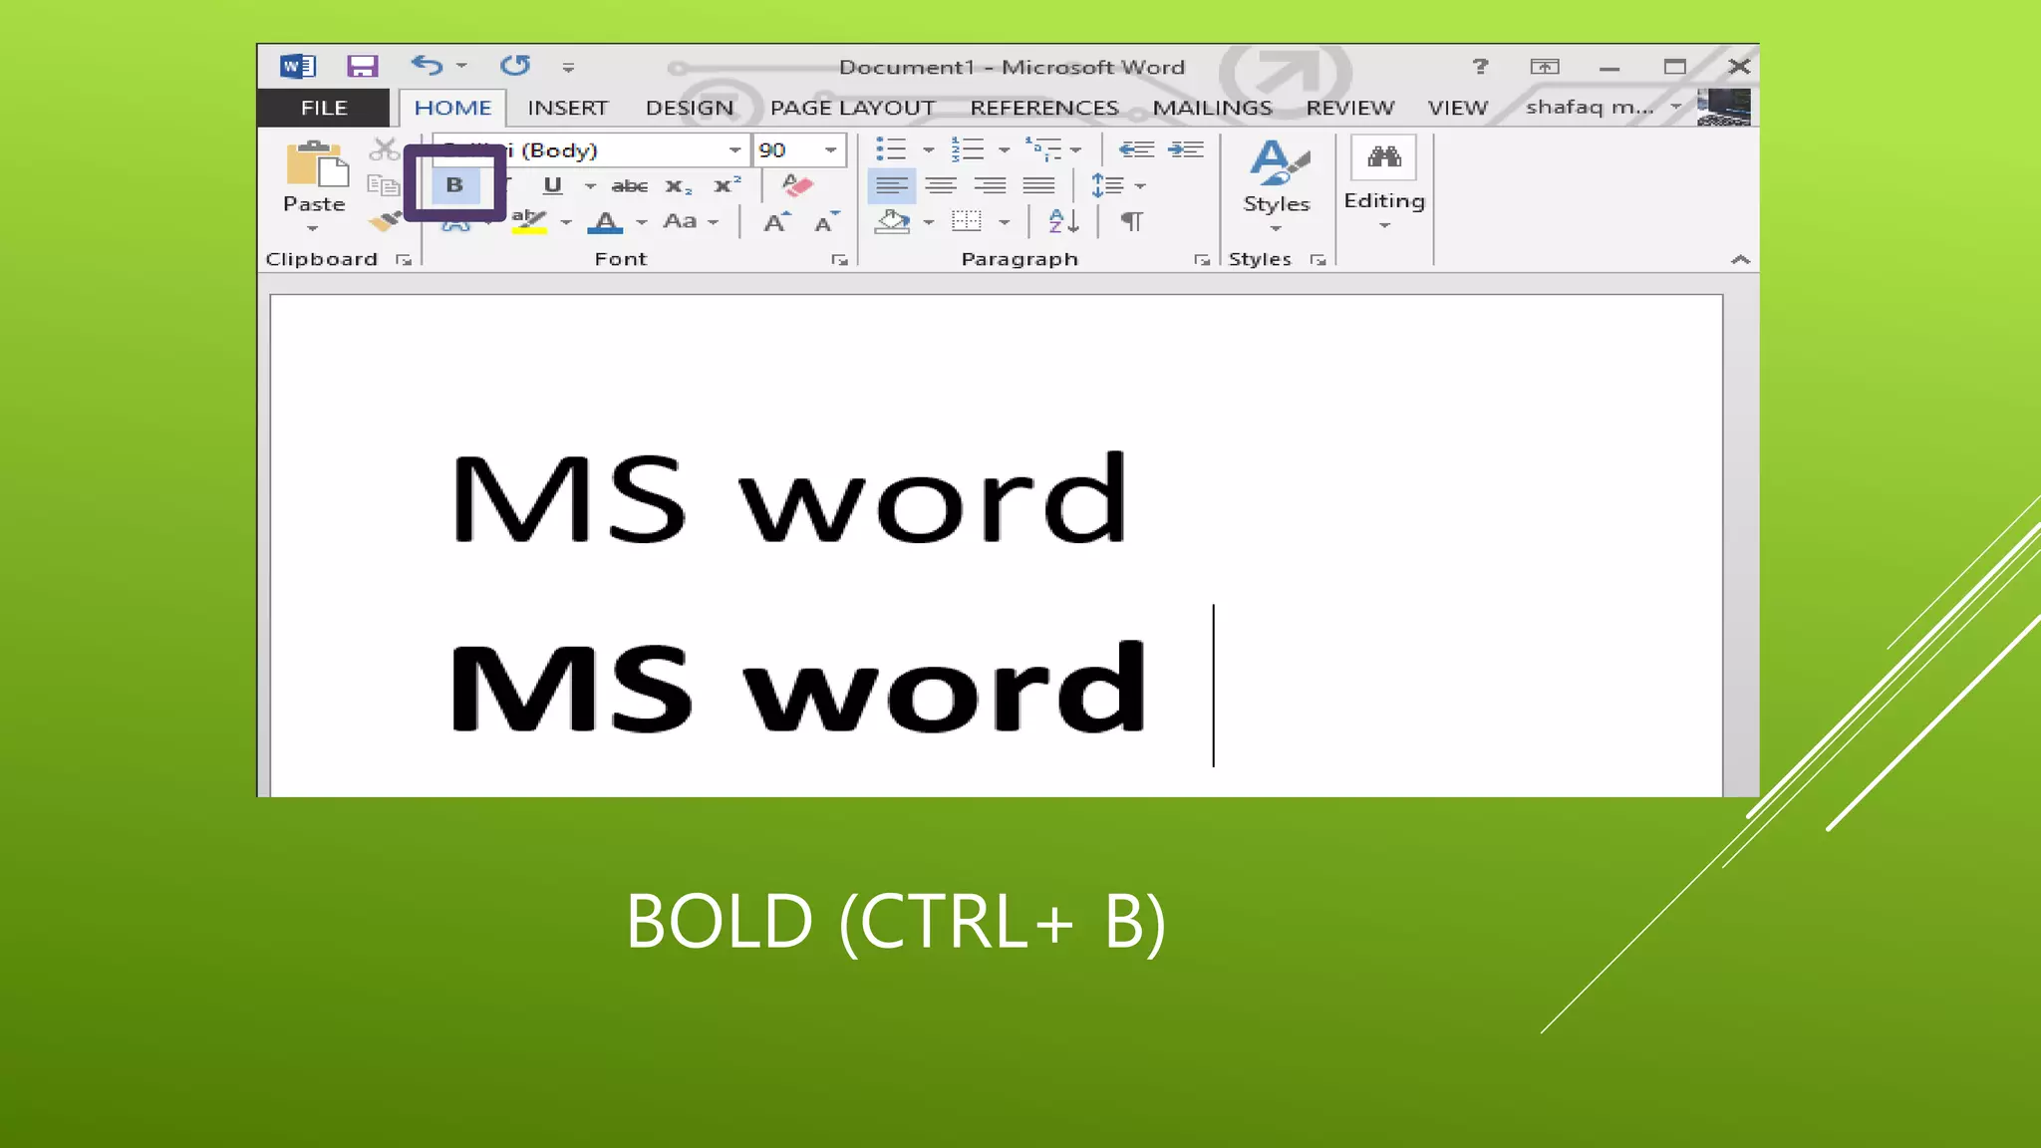Screen dimensions: 2041x1148
Task: Click the Styles gallery icon
Action: (x=1279, y=162)
